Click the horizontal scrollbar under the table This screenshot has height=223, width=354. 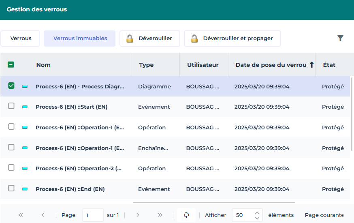coord(213,202)
